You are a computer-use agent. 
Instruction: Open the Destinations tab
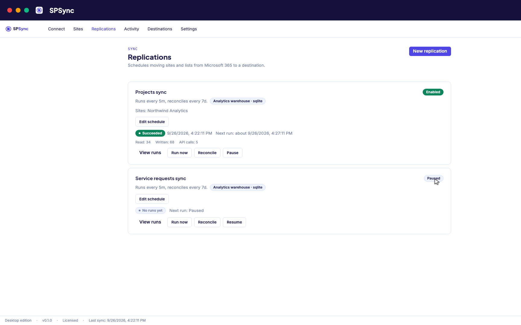(160, 29)
